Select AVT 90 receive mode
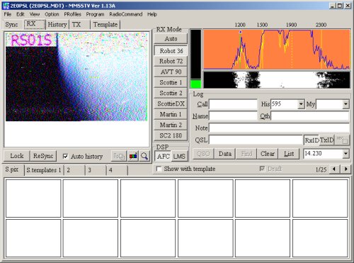The image size is (354, 263). (171, 72)
